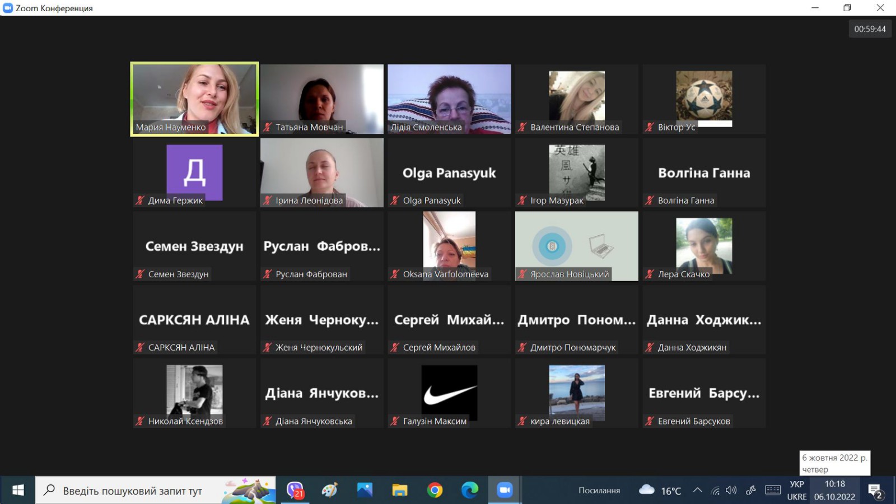
Task: Open the Windows Start menu
Action: (x=18, y=490)
